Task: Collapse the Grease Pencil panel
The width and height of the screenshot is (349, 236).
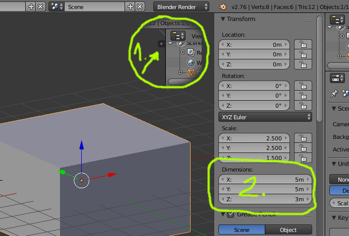Action: point(223,214)
